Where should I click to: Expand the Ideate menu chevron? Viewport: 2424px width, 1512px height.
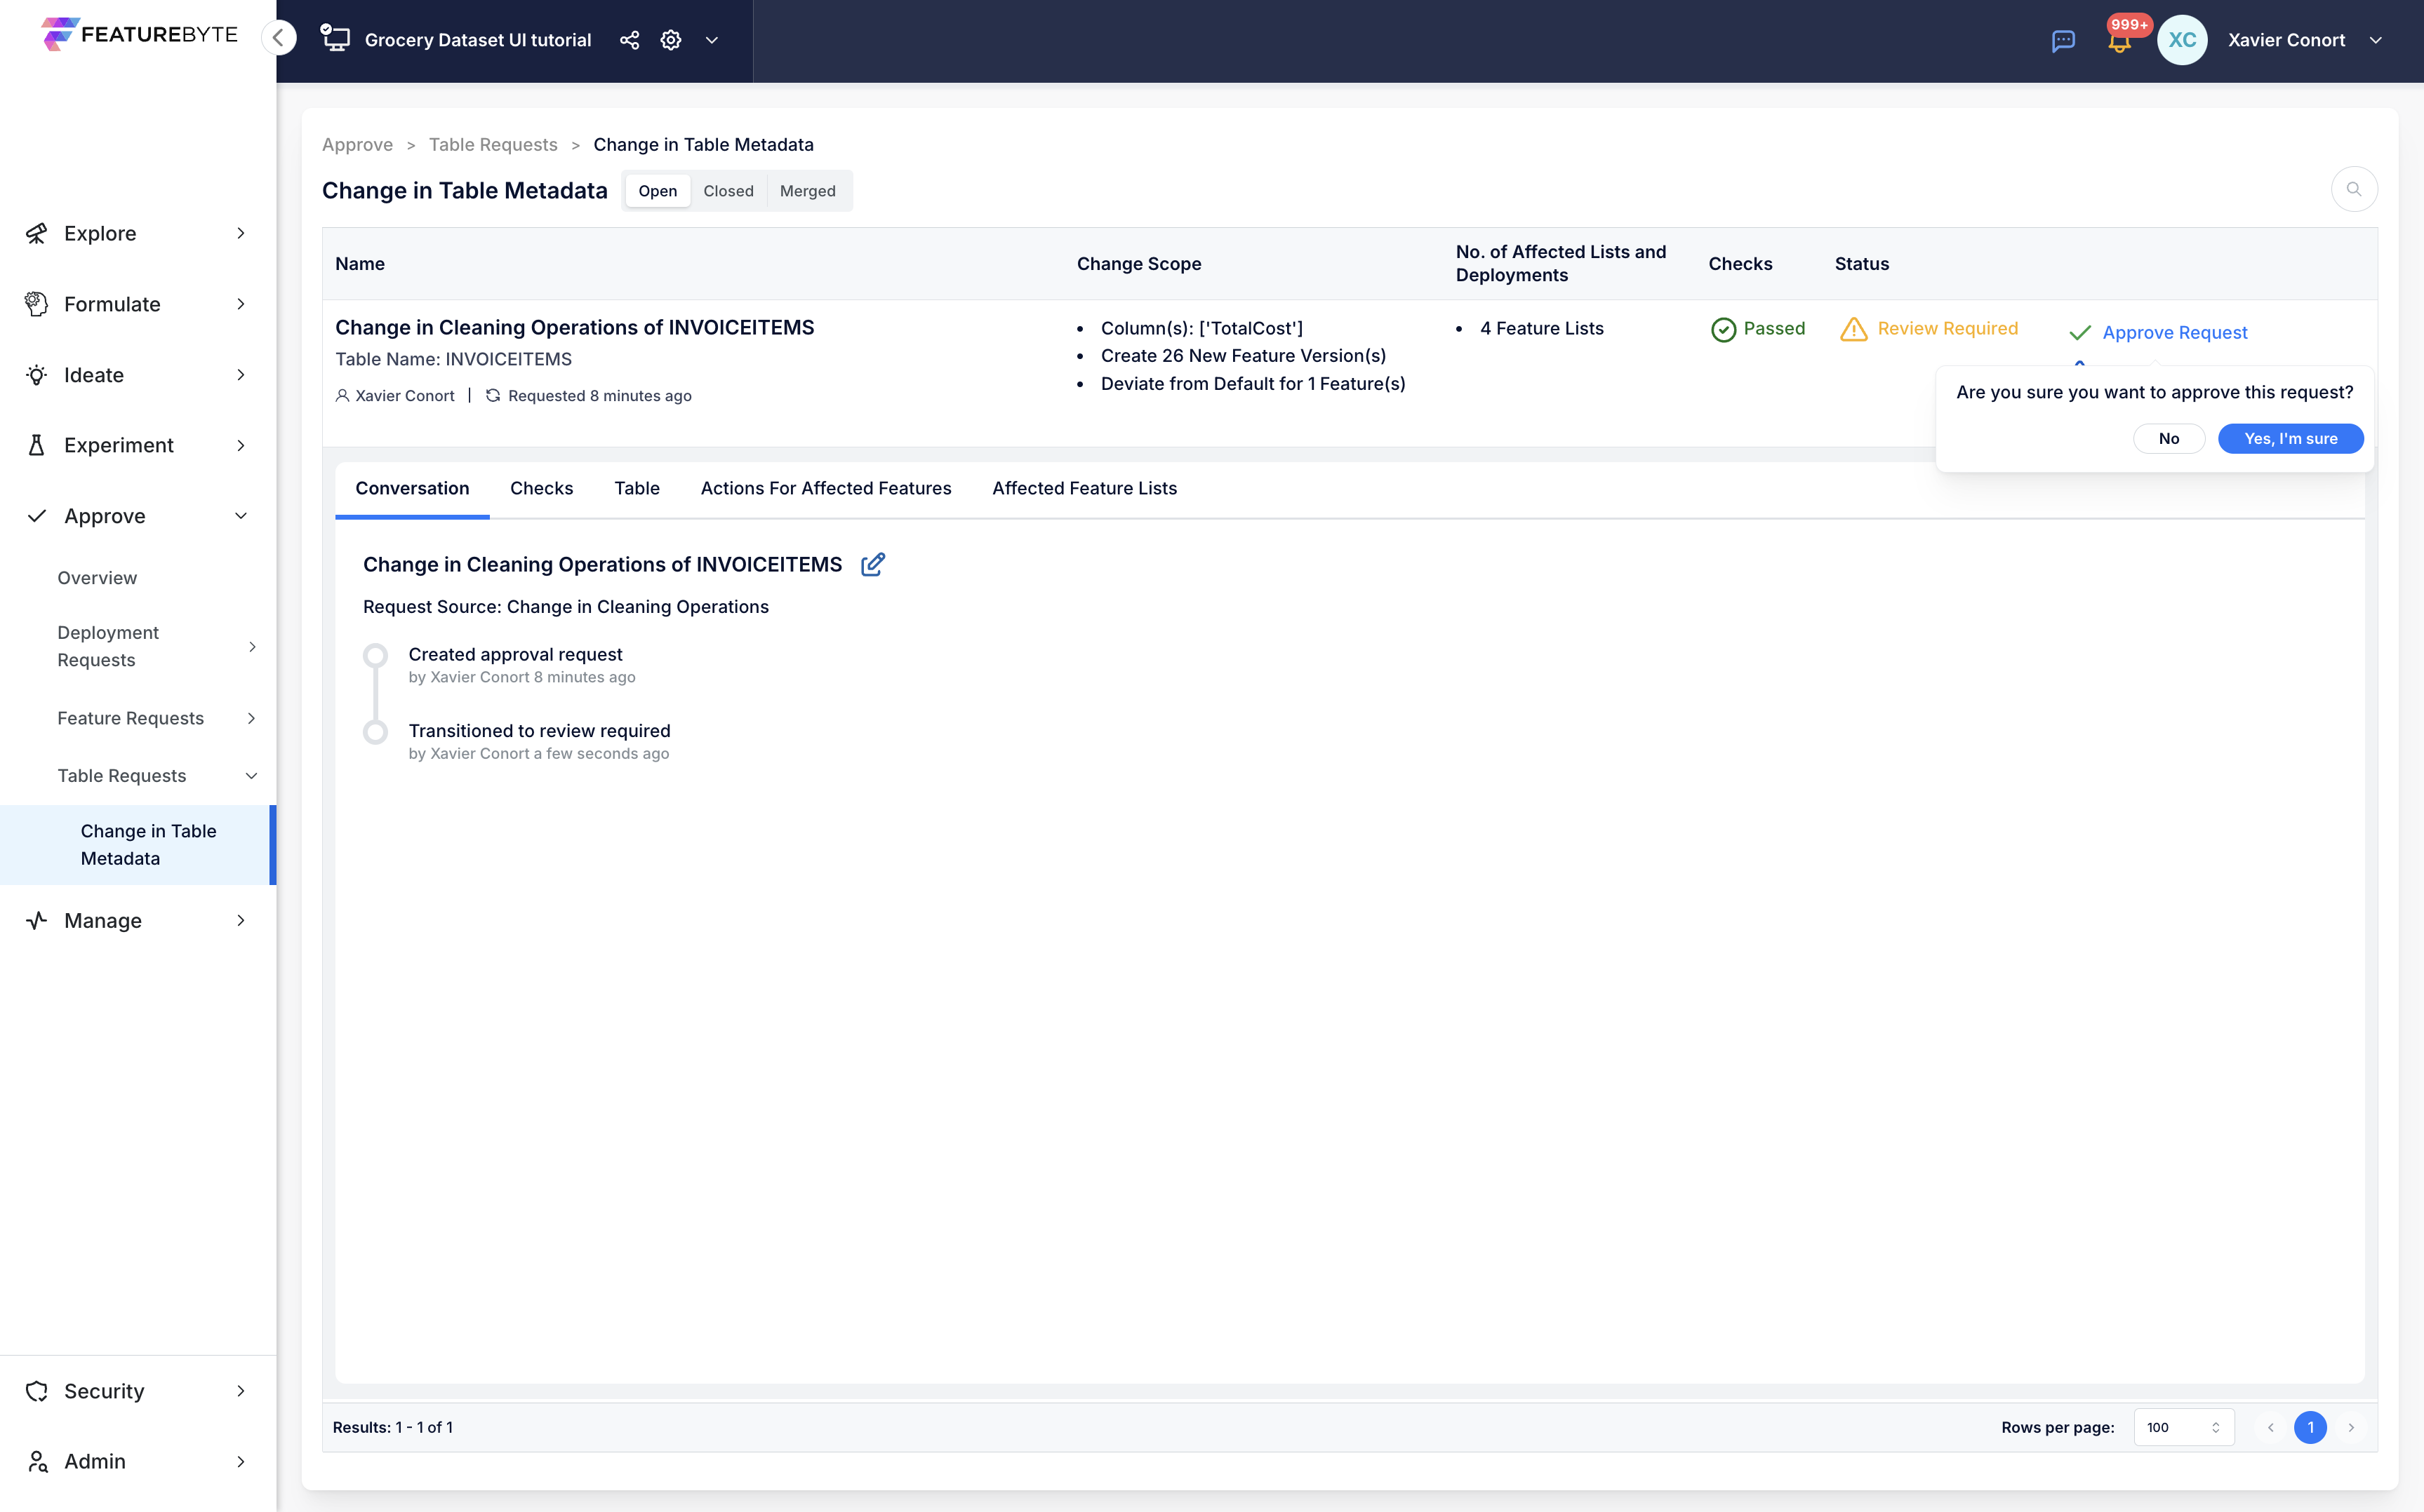pyautogui.click(x=241, y=375)
